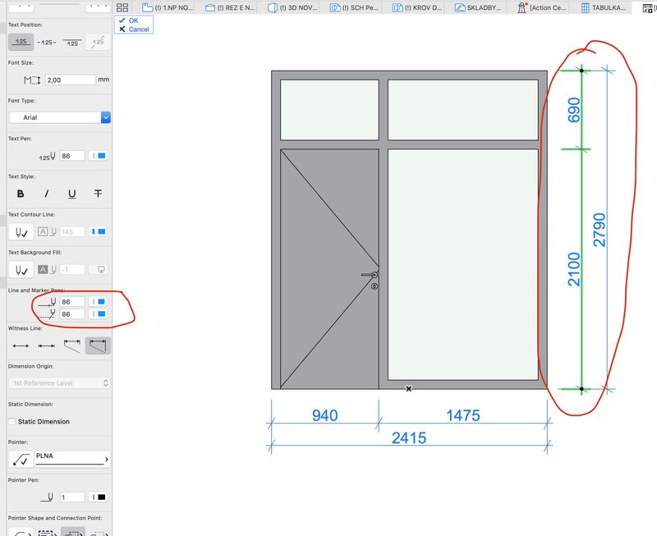This screenshot has width=657, height=536.
Task: Select the short witness line type
Action: (47, 346)
